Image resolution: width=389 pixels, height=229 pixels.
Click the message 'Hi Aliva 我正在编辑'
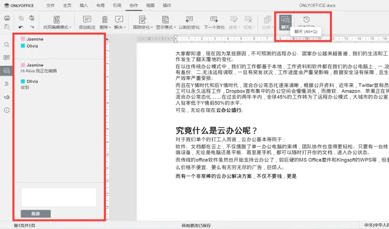tap(39, 71)
